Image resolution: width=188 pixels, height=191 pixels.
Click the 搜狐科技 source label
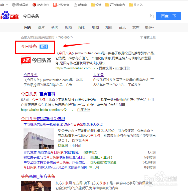tap(90, 152)
